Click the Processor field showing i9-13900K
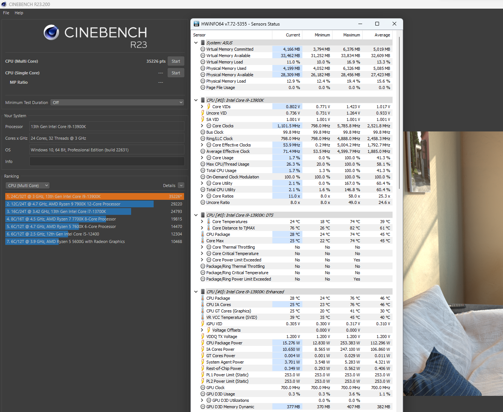The image size is (503, 412). 107,127
